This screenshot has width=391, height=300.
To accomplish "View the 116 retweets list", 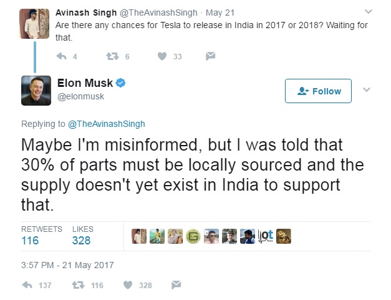I will click(x=30, y=241).
